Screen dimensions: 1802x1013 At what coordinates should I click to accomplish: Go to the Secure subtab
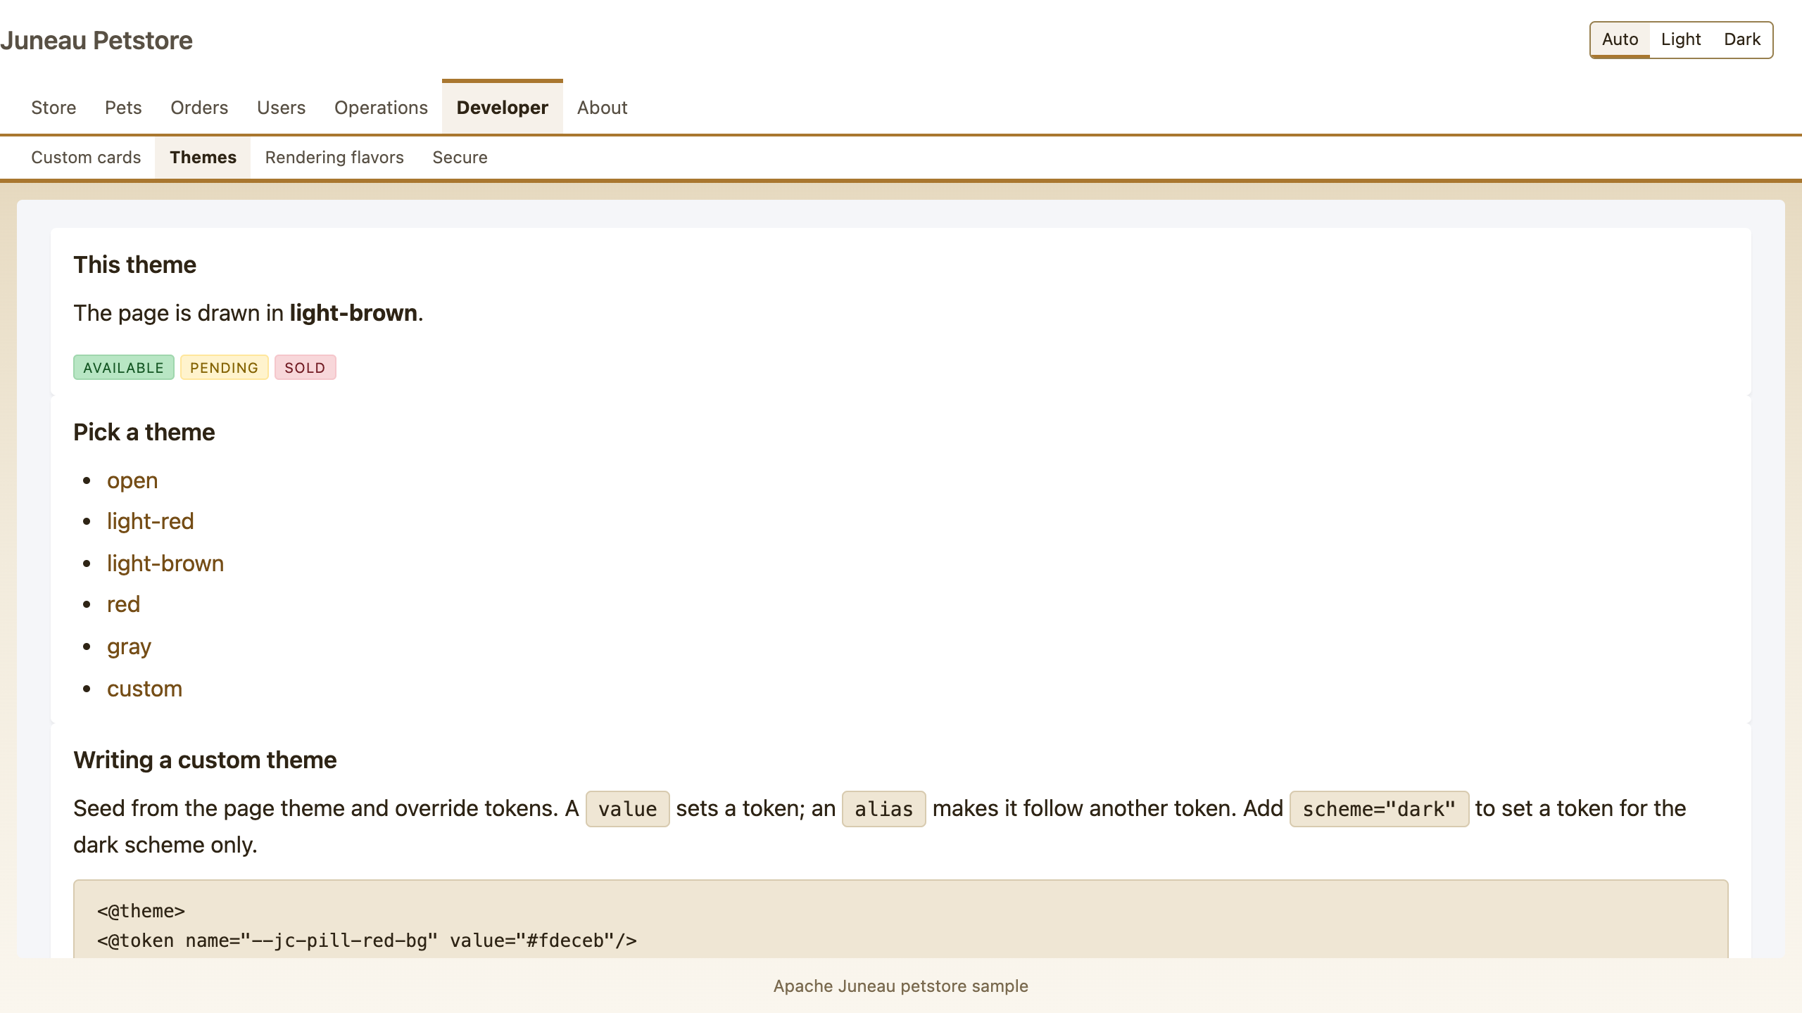460,158
